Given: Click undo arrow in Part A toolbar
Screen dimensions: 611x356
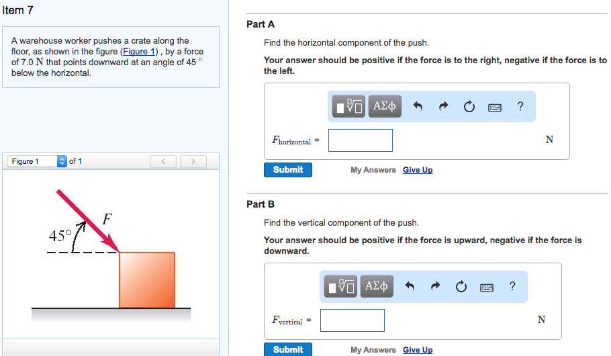Looking at the screenshot, I should (x=418, y=106).
